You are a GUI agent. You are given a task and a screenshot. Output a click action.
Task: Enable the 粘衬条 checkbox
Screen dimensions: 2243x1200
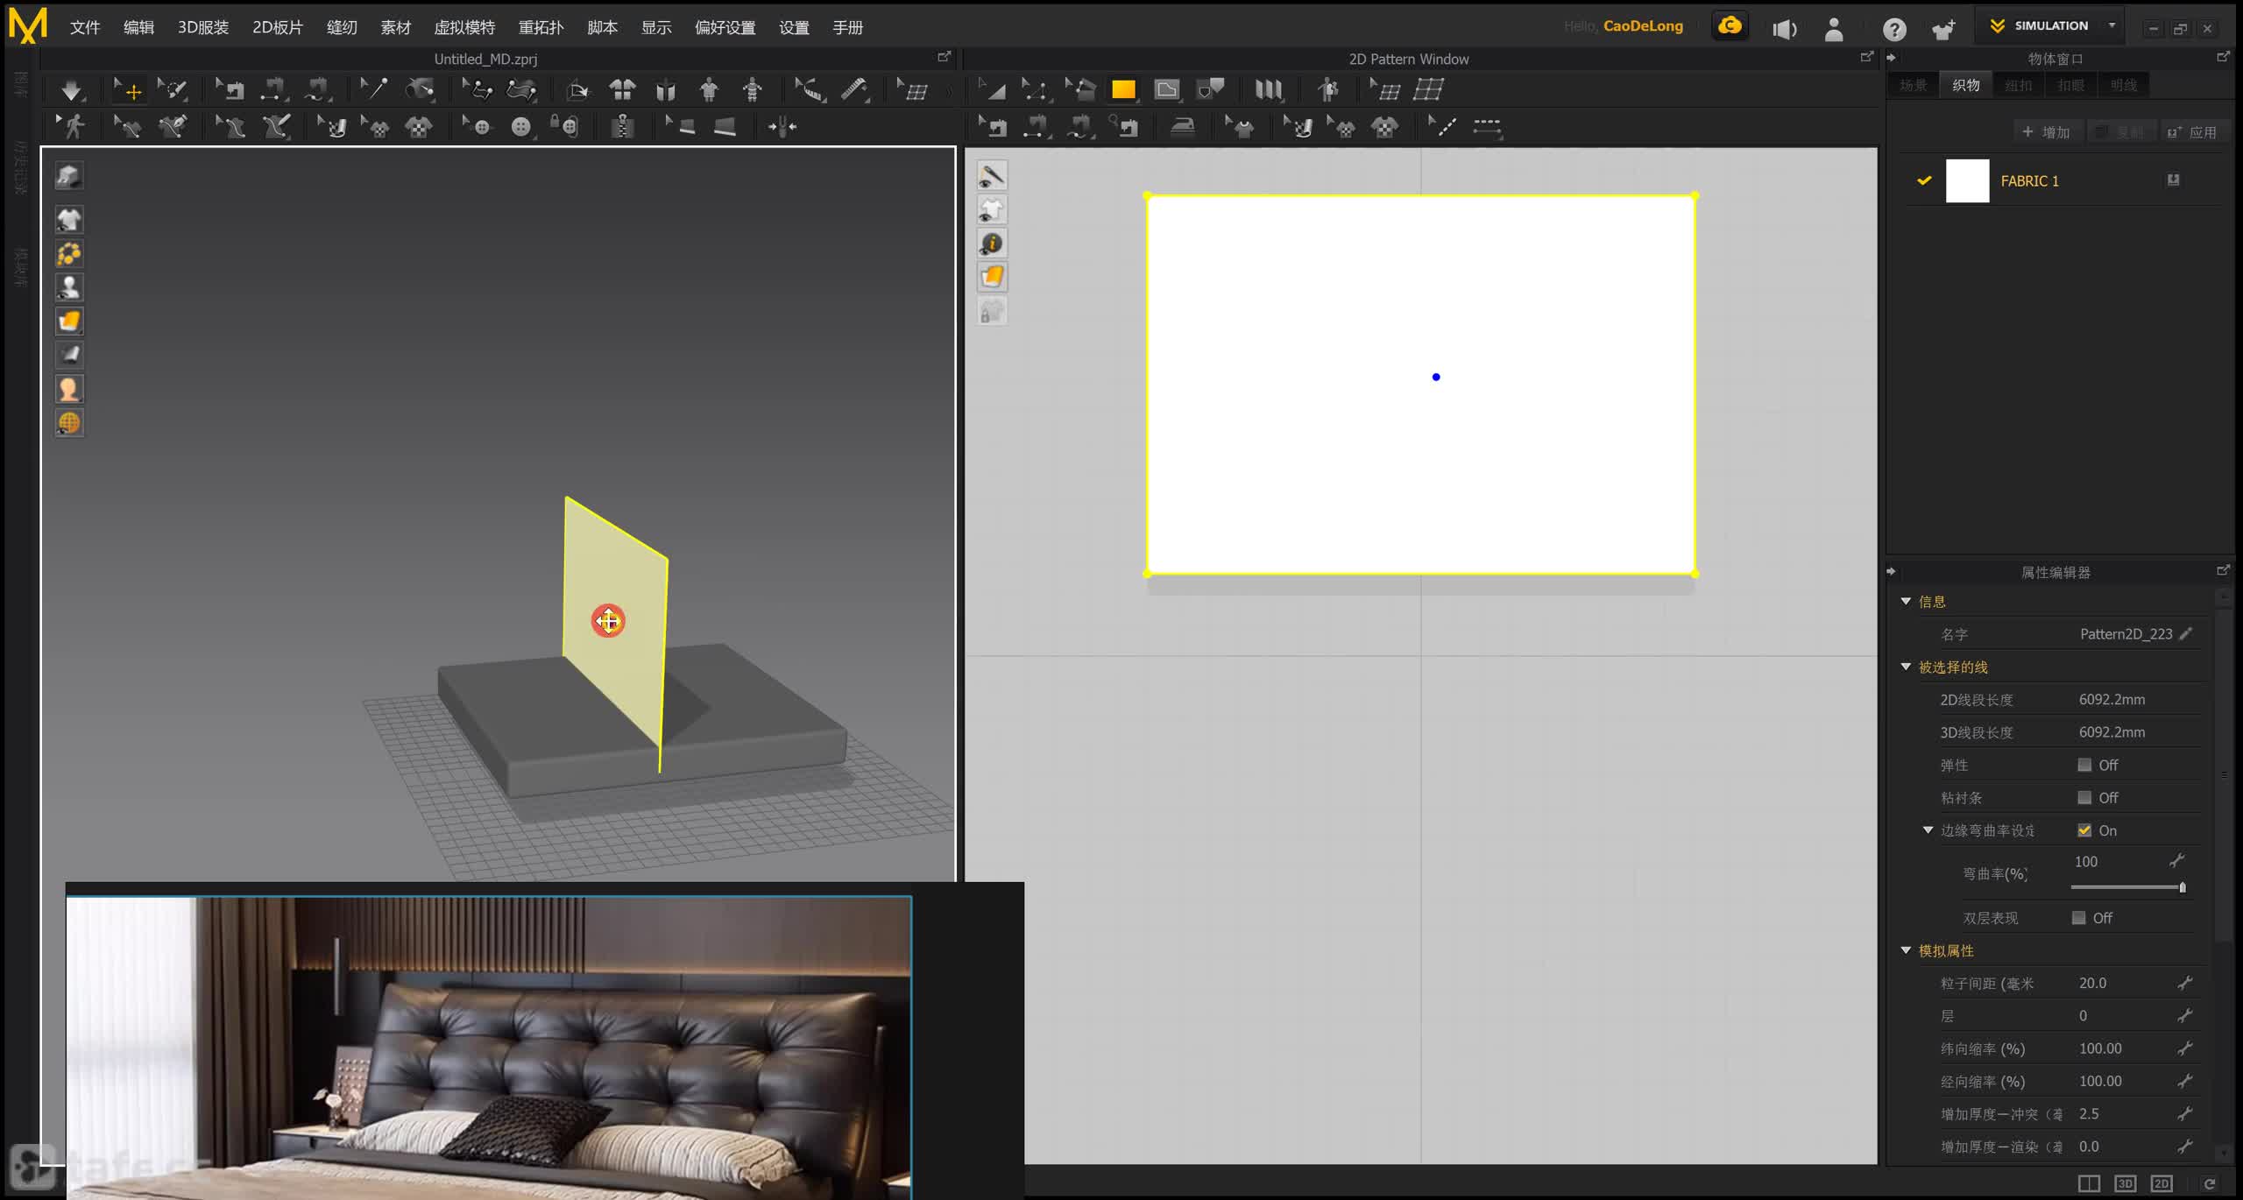(2084, 797)
